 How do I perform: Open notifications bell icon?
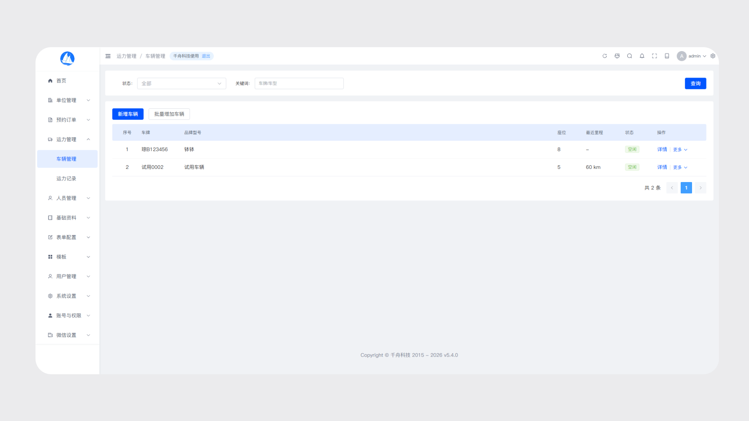click(642, 56)
